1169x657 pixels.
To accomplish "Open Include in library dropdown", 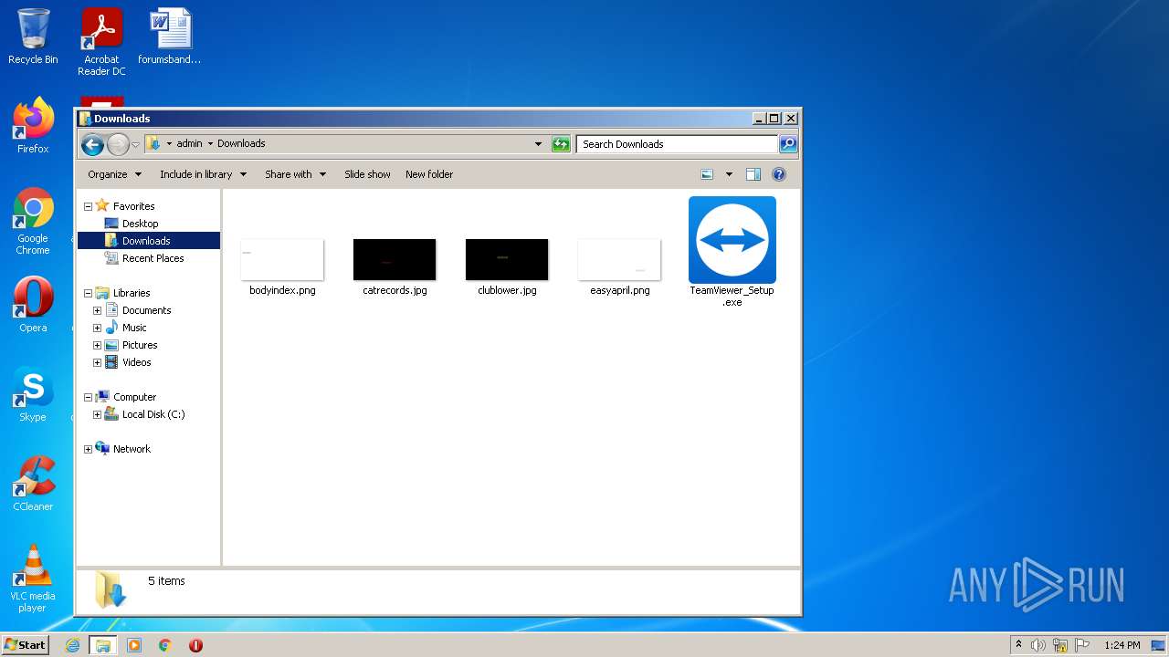I will click(203, 174).
